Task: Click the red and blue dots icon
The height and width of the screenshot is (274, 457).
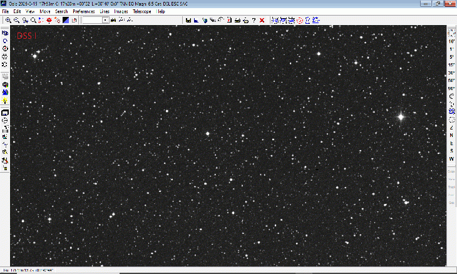Action: [x=41, y=20]
